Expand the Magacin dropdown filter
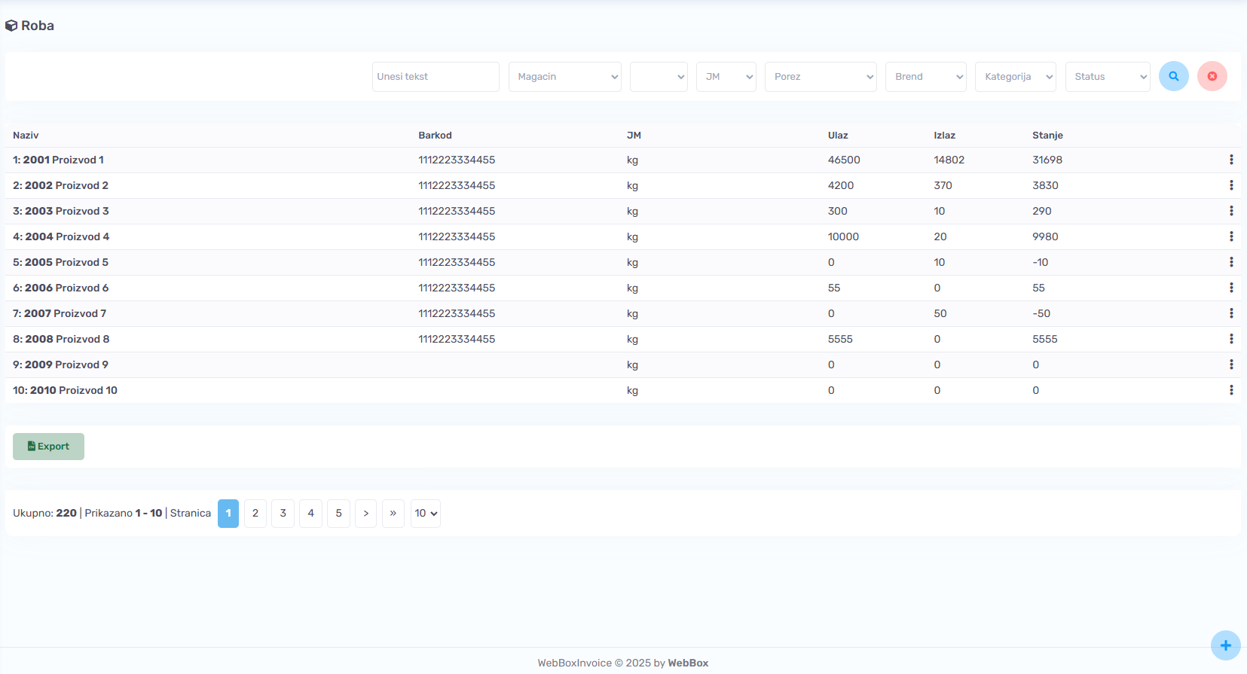The image size is (1247, 674). 564,77
